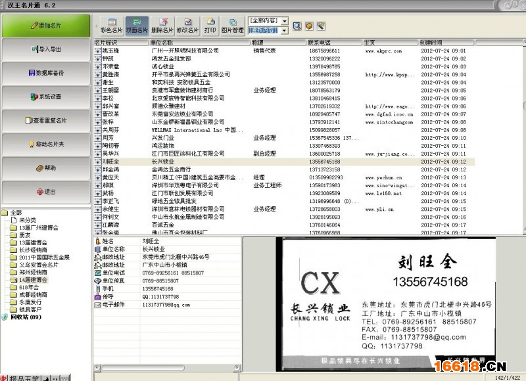Click the homepage www.lc168.net

[x=383, y=193]
